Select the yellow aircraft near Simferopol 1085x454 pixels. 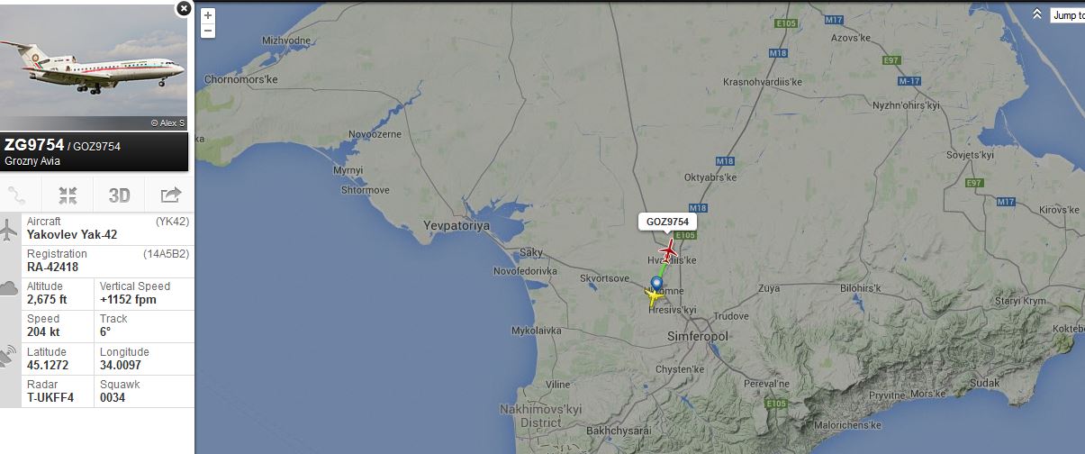652,297
